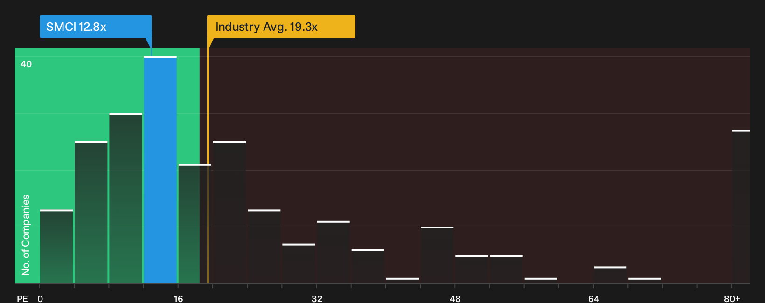Viewport: 765px width, 303px height.
Task: Click the '0' x-axis tick label
Action: pos(40,298)
